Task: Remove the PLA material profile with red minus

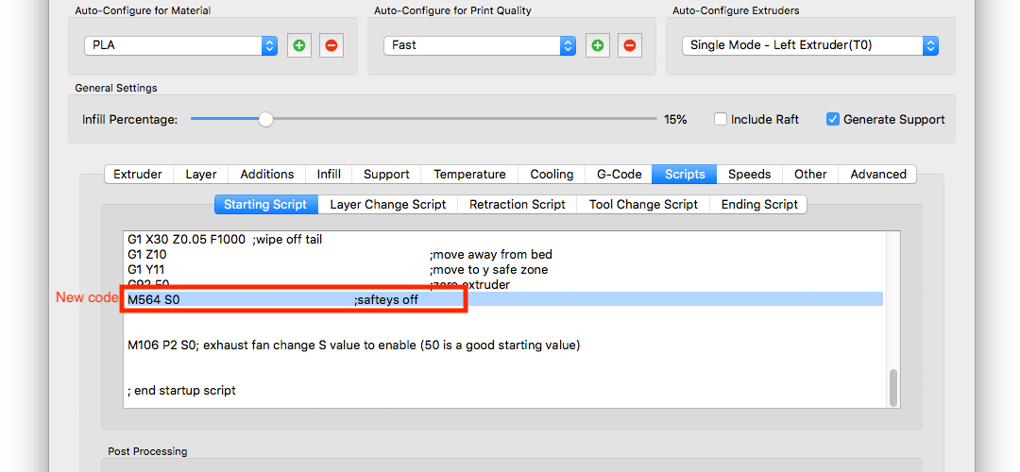Action: tap(331, 45)
